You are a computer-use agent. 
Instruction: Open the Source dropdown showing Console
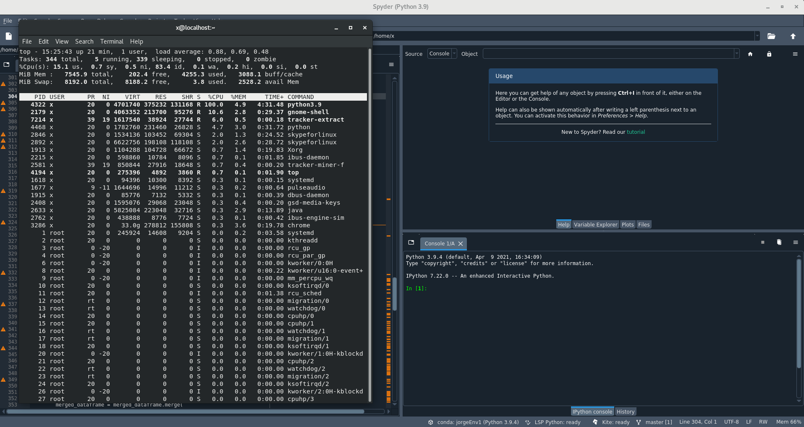[x=442, y=53]
